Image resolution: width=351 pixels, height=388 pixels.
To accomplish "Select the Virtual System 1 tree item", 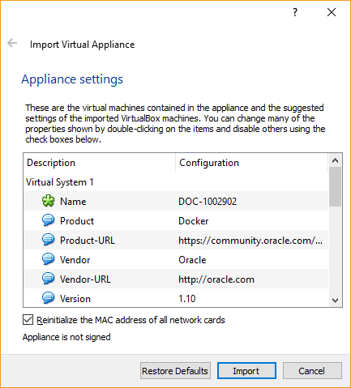I will [x=60, y=182].
